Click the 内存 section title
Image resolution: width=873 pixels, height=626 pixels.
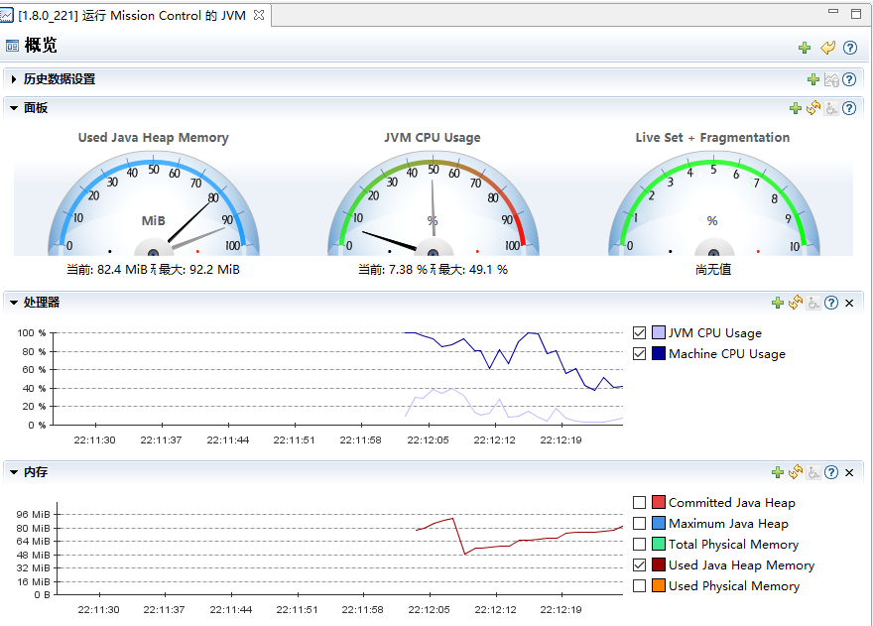[36, 472]
